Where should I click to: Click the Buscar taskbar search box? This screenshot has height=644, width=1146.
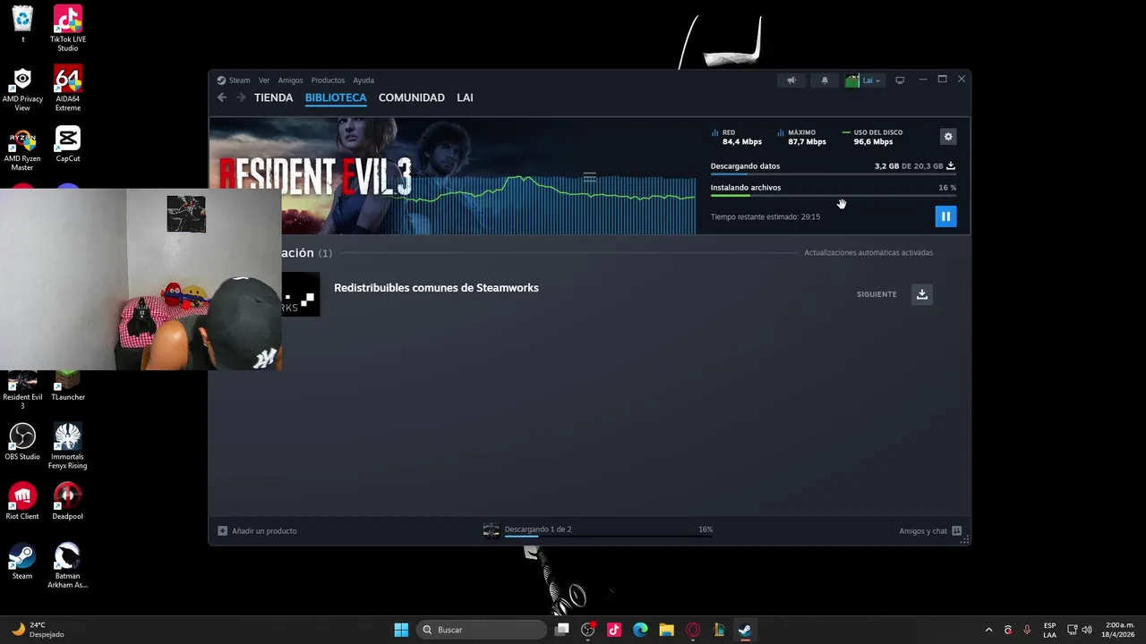[x=482, y=630]
